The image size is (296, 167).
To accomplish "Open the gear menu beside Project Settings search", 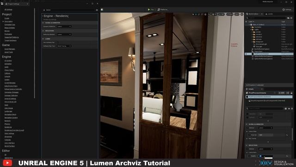I will tap(97, 10).
